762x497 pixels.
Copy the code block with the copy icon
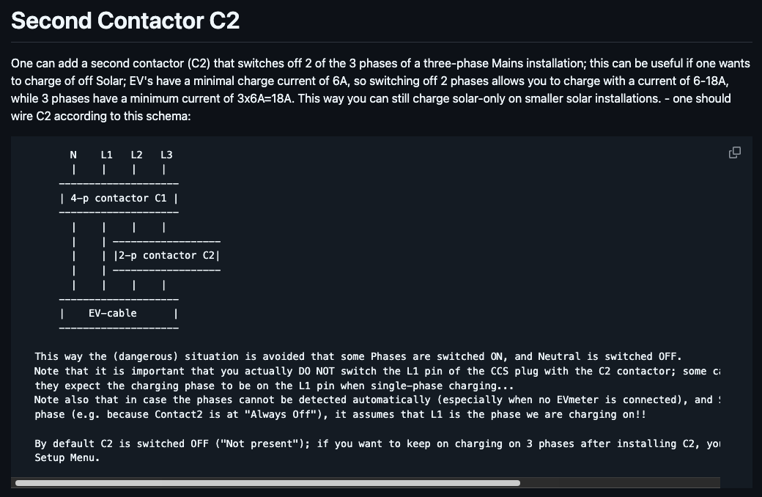[735, 152]
